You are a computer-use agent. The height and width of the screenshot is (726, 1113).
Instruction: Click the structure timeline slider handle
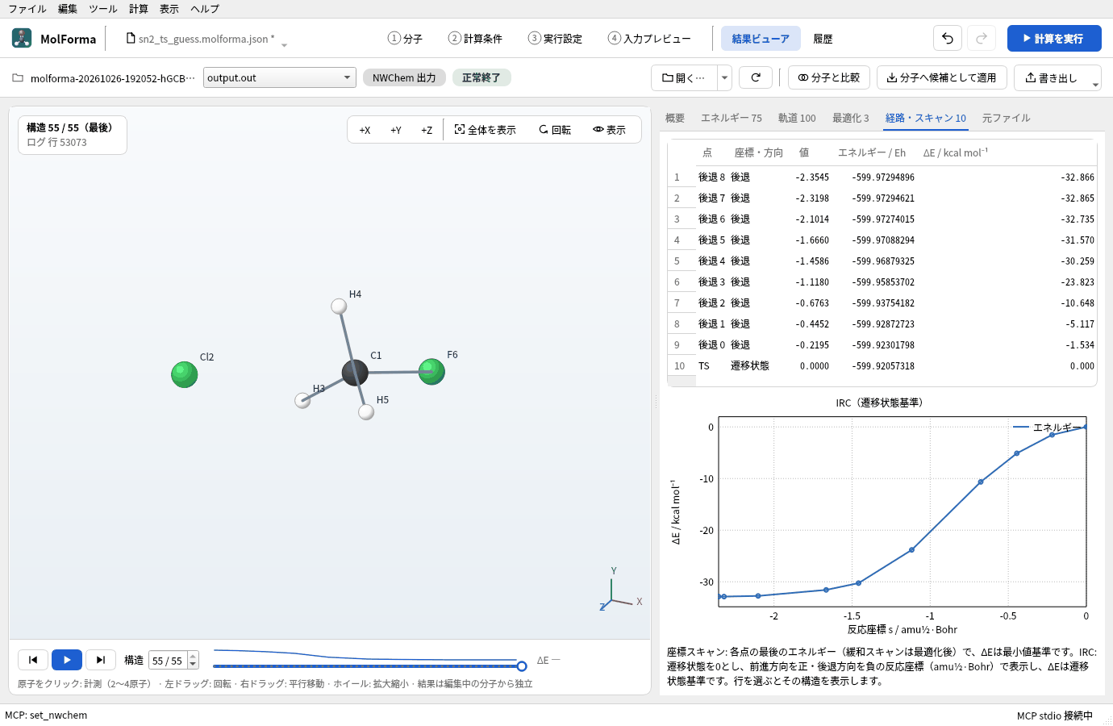pos(522,666)
